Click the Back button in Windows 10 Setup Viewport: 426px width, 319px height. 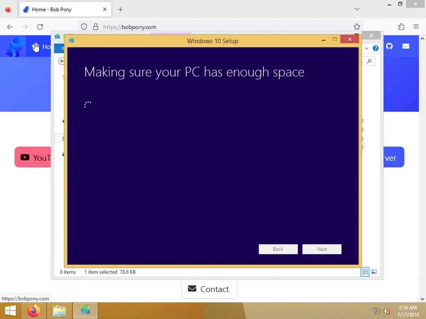[278, 249]
